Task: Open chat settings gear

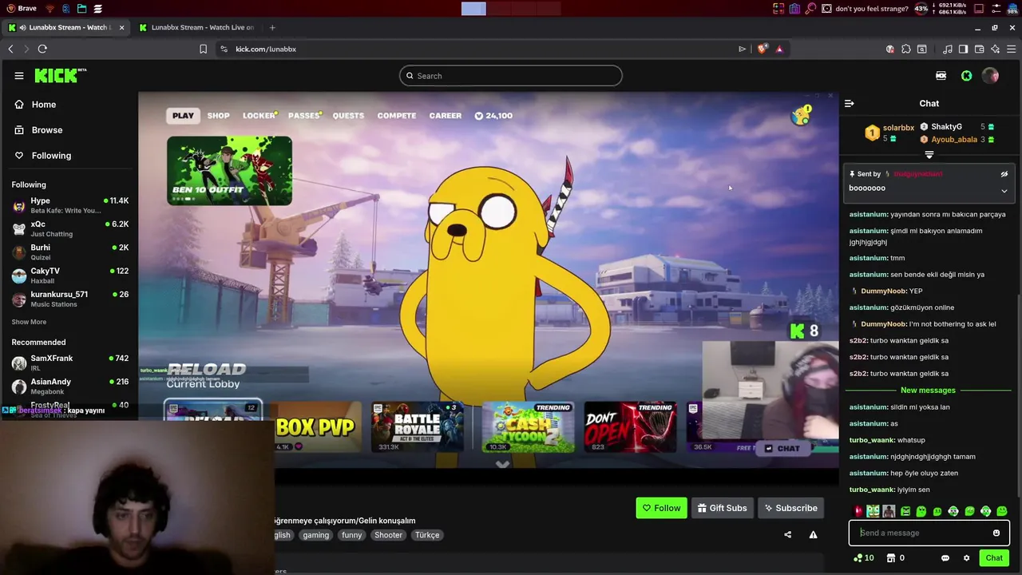Action: [x=967, y=558]
